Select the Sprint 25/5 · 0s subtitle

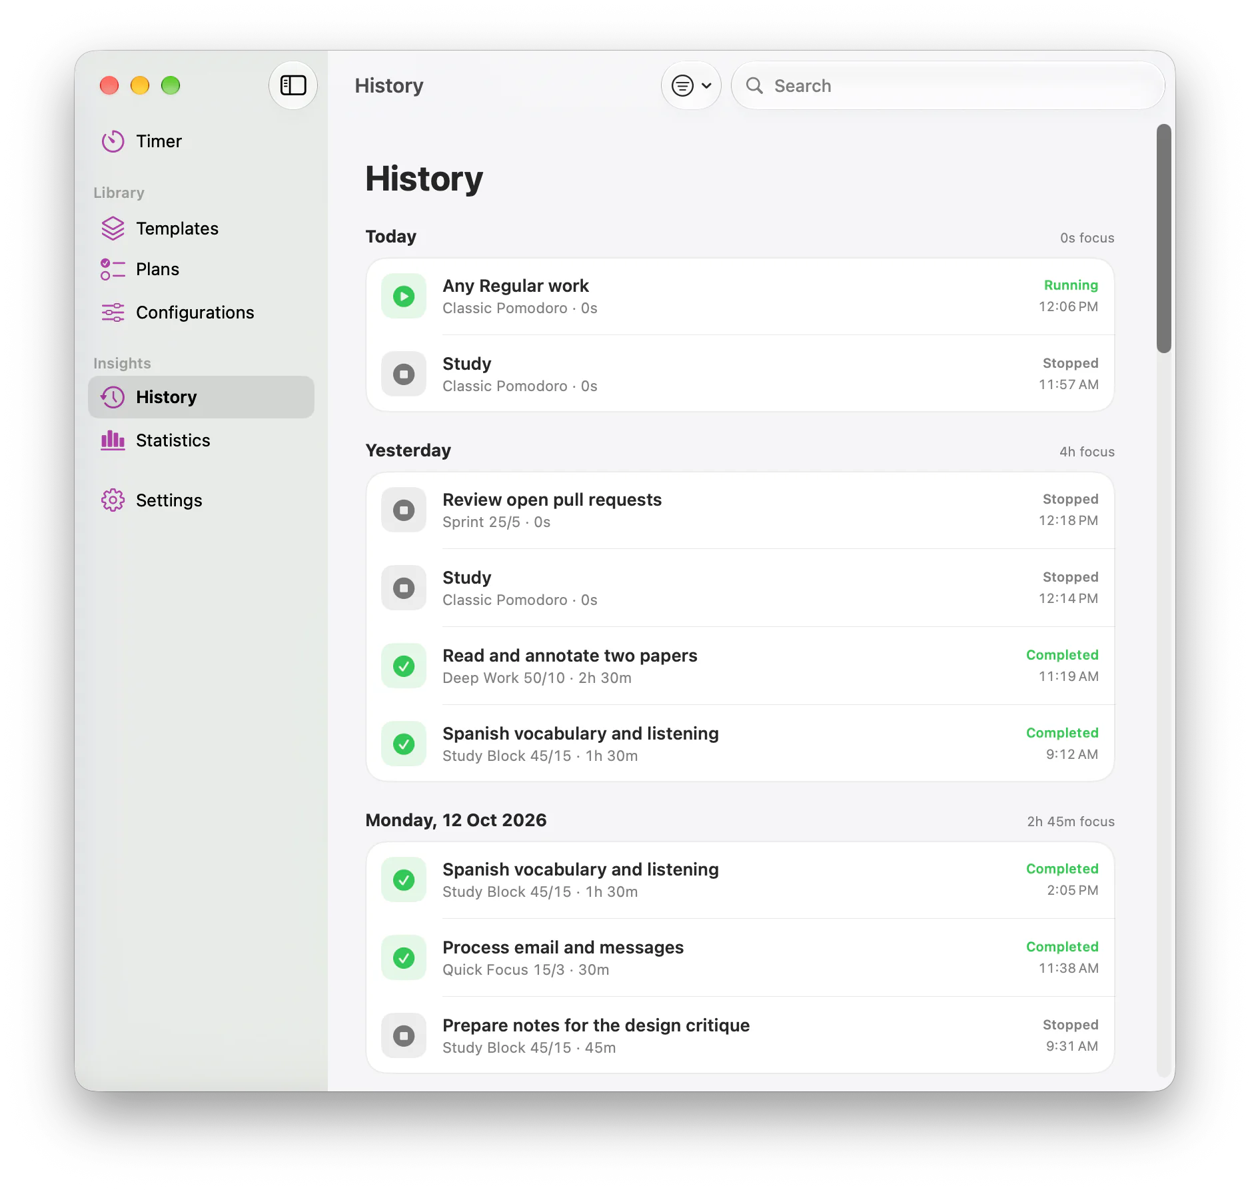(x=497, y=522)
